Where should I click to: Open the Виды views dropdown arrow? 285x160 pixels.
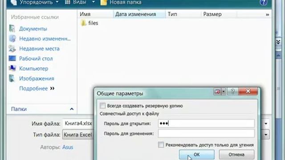94,2
